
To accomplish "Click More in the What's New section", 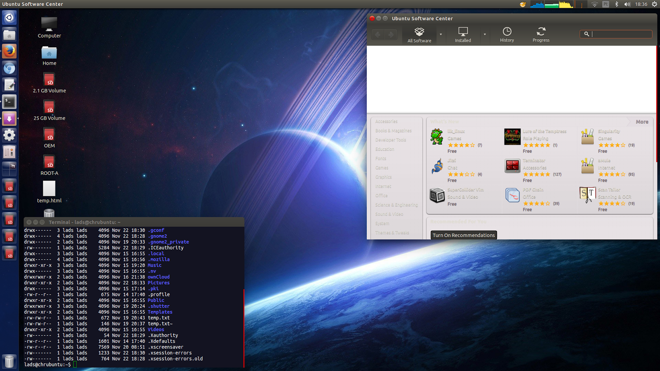I will tap(642, 122).
